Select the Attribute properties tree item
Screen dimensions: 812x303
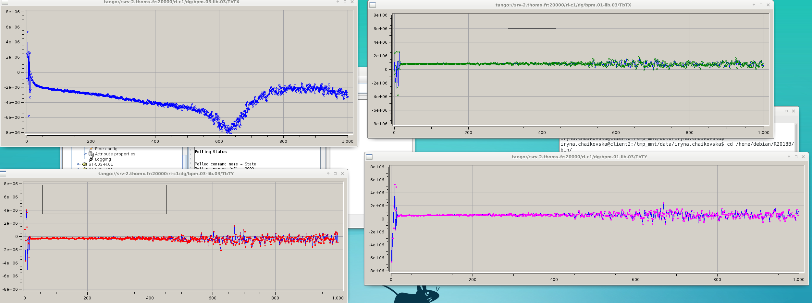(115, 154)
